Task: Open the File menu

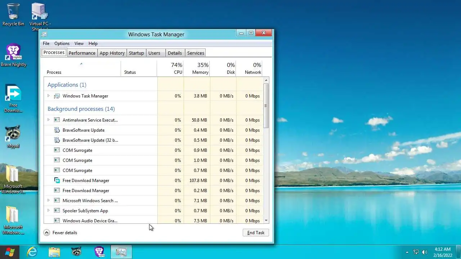Action: [x=46, y=44]
